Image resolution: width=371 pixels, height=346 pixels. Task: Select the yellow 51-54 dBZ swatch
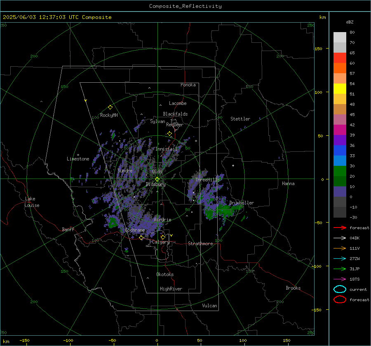click(340, 89)
